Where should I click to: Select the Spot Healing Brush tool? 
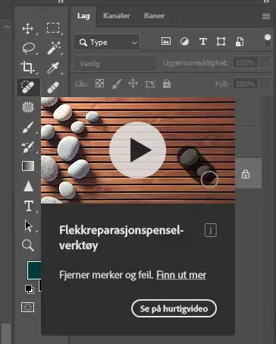point(27,87)
